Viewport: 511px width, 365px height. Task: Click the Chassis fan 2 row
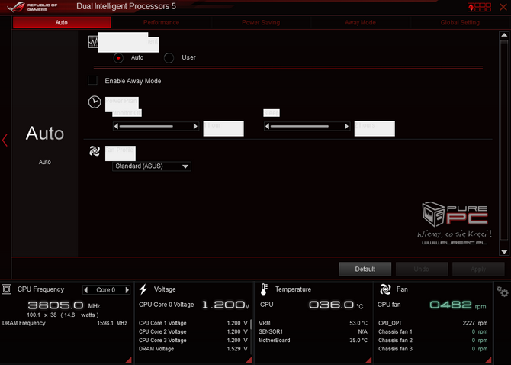tap(432, 341)
